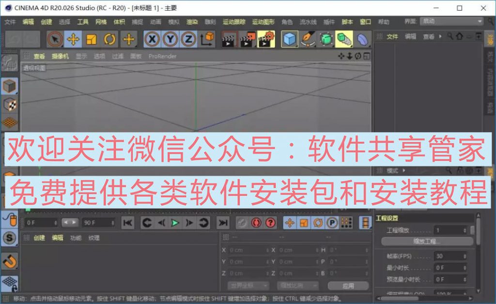The image size is (496, 304).
Task: Select the Move tool in top toolbar
Action: click(73, 40)
